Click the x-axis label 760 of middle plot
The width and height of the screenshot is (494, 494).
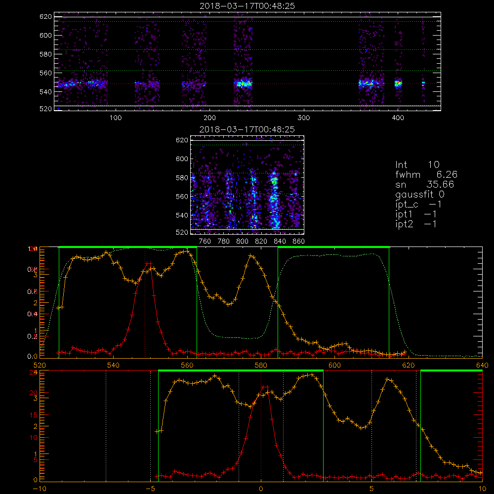(x=205, y=242)
